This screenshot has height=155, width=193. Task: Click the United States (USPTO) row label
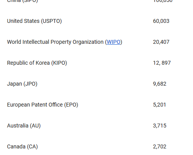[x=34, y=21]
